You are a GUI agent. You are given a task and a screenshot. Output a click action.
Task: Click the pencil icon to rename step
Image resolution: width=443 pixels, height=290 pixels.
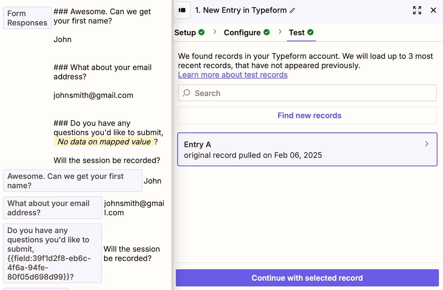tap(293, 10)
